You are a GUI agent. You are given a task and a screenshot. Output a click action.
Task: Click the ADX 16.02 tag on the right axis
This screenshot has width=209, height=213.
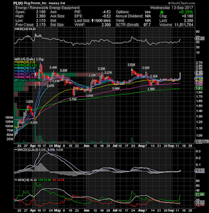click(199, 202)
